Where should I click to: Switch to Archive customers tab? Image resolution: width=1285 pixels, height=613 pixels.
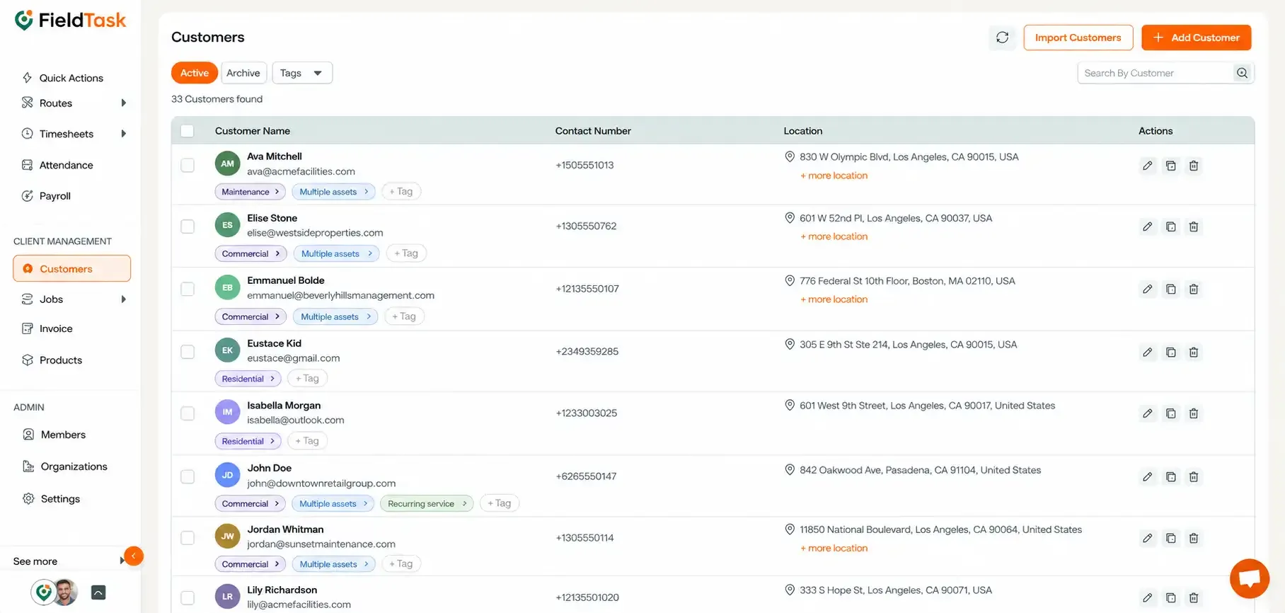point(243,73)
